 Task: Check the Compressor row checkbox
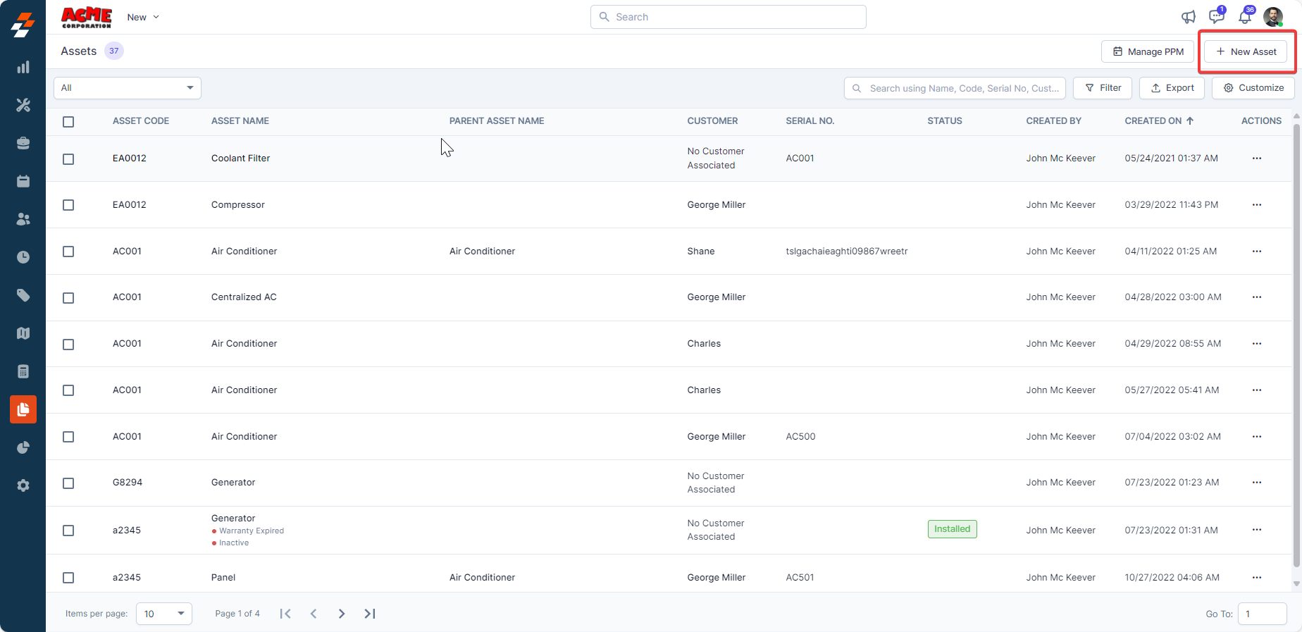(x=68, y=205)
